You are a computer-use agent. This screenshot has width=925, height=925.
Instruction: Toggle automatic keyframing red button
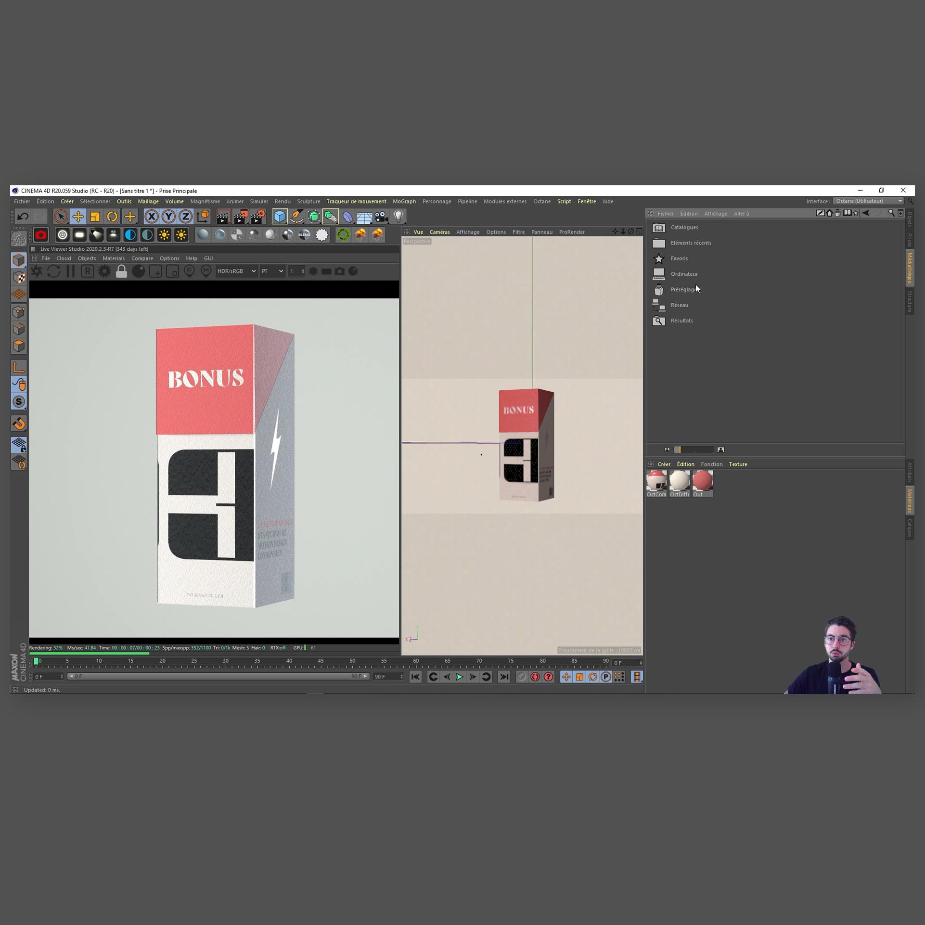(535, 677)
